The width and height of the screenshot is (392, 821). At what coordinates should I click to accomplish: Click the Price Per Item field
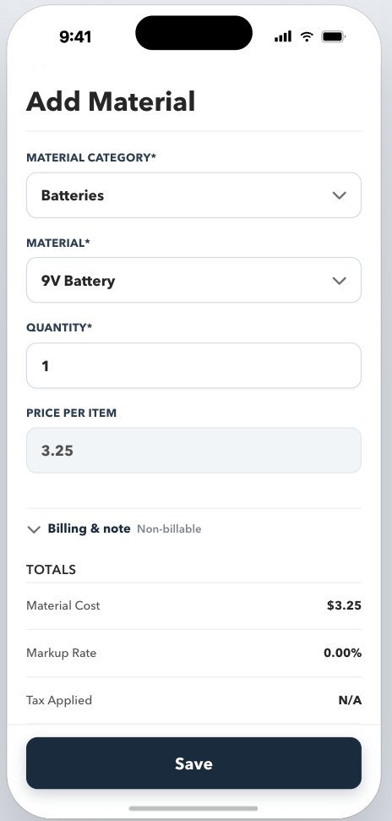193,451
